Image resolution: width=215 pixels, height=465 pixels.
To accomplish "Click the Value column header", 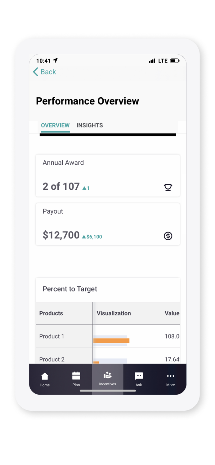I will 172,313.
